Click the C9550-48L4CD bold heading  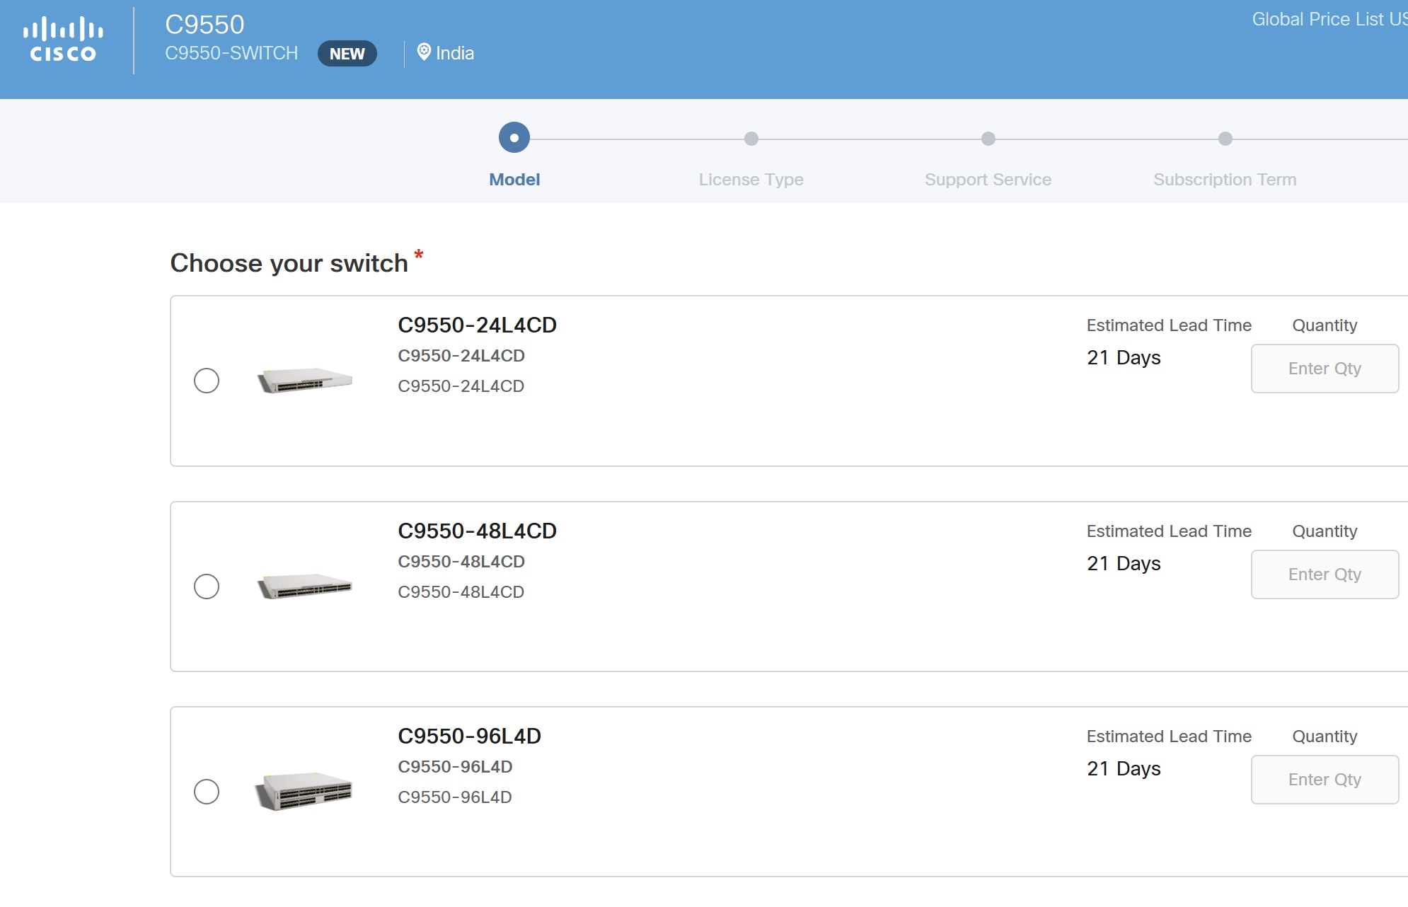[x=478, y=531]
